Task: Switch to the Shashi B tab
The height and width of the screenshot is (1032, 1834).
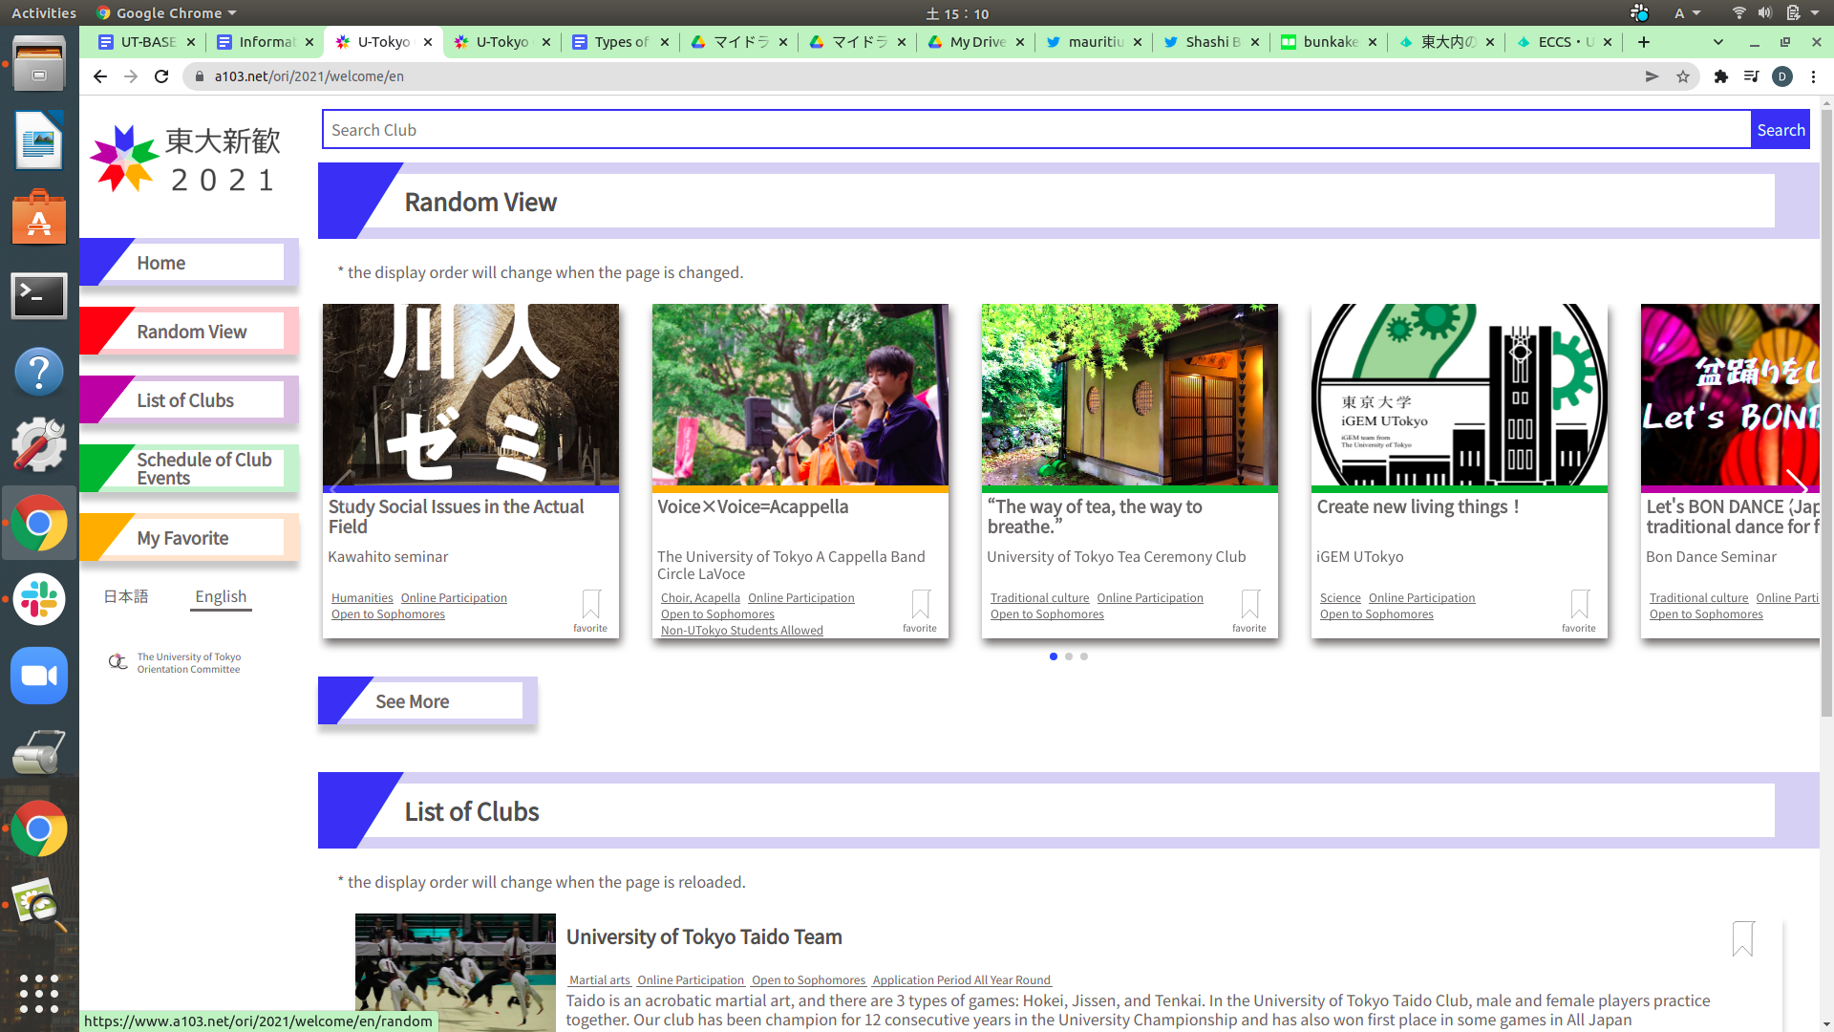Action: click(x=1212, y=42)
